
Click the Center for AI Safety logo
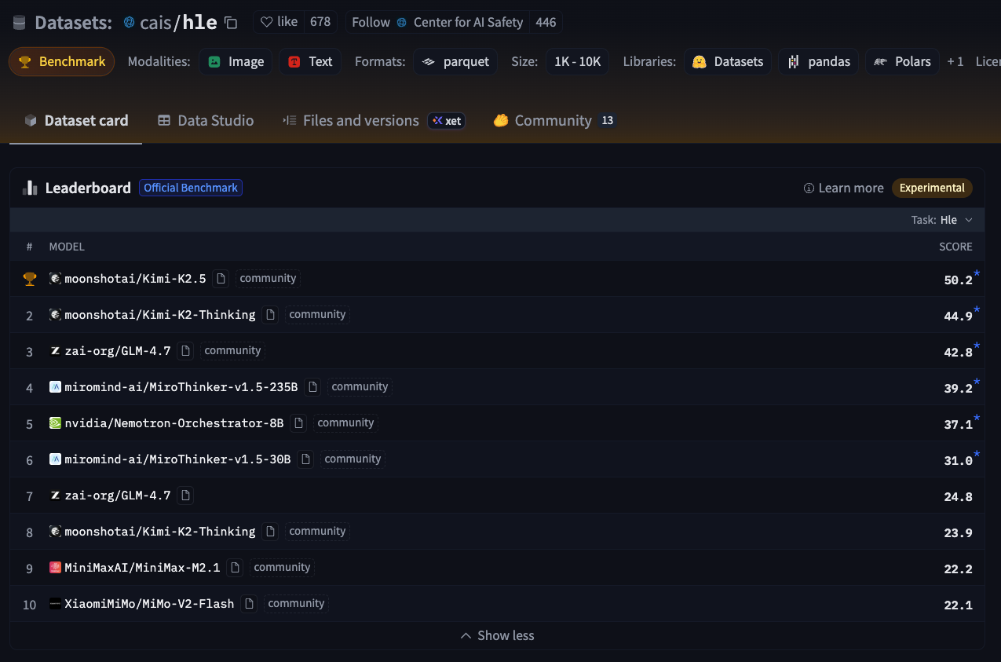pos(401,23)
